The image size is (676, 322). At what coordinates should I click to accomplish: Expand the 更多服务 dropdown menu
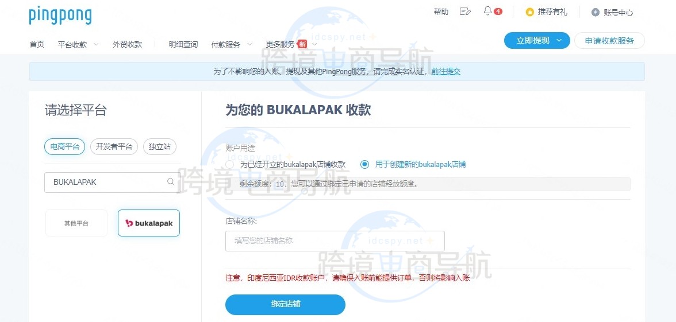point(314,44)
